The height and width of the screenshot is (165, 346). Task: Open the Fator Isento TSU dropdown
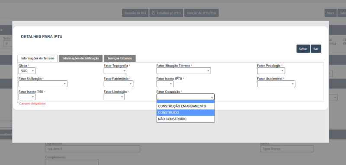pyautogui.click(x=27, y=97)
